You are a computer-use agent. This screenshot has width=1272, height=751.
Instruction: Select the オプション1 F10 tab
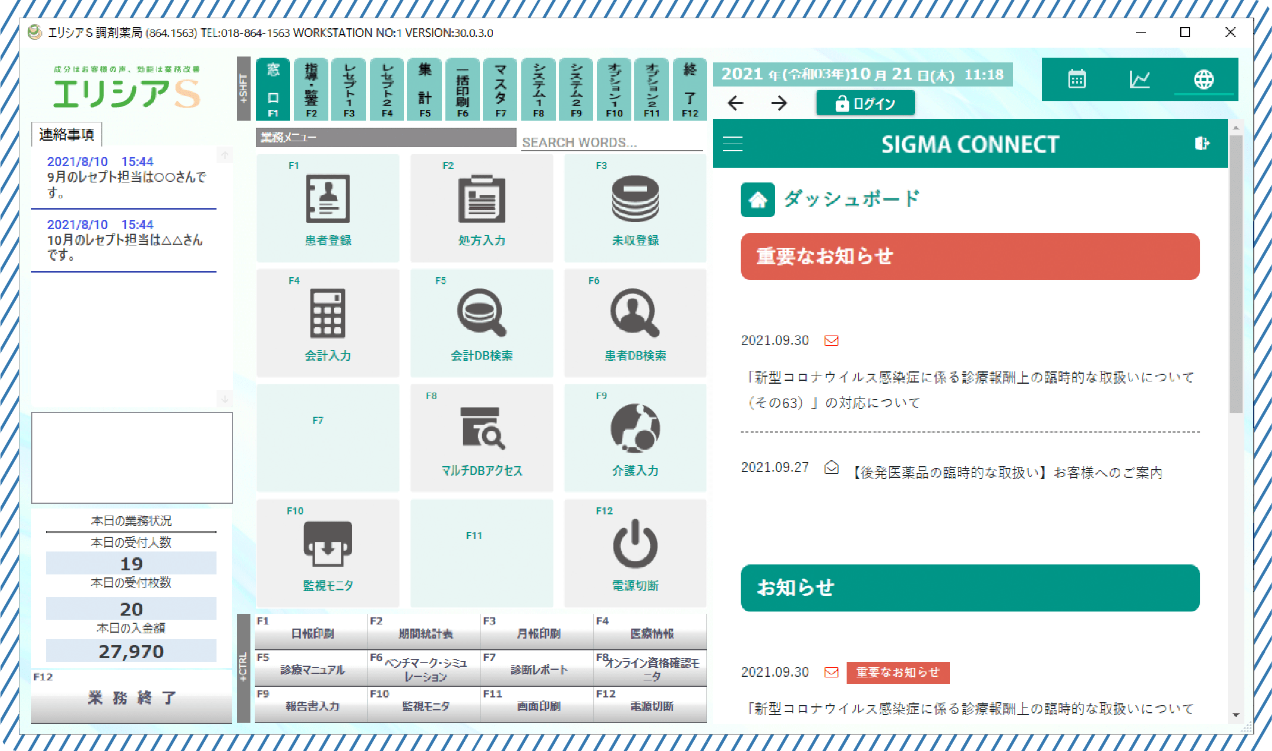coord(614,89)
